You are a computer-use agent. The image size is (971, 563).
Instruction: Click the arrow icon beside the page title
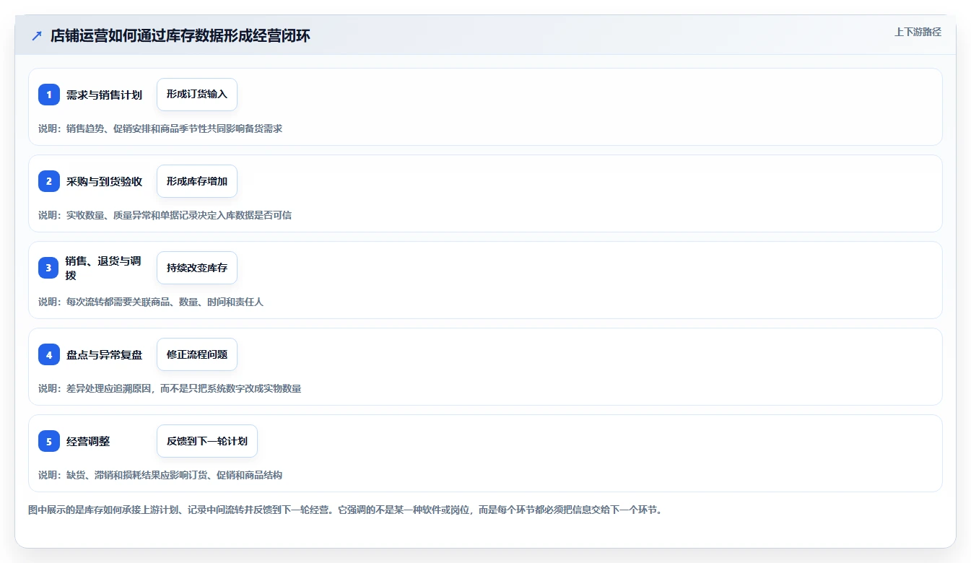click(x=37, y=36)
